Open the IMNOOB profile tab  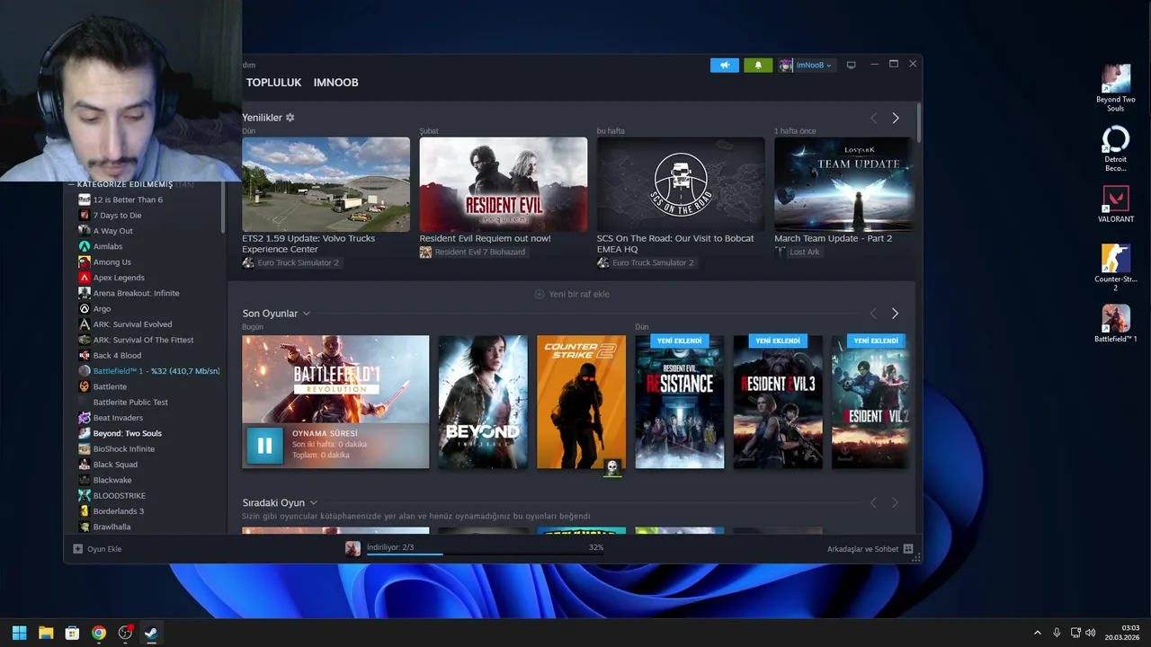point(335,82)
